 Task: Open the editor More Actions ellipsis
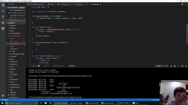[186, 4]
